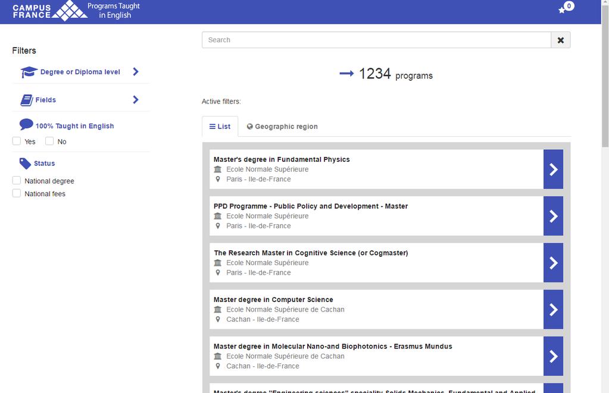Expand Degree or Diploma level chevron

136,71
